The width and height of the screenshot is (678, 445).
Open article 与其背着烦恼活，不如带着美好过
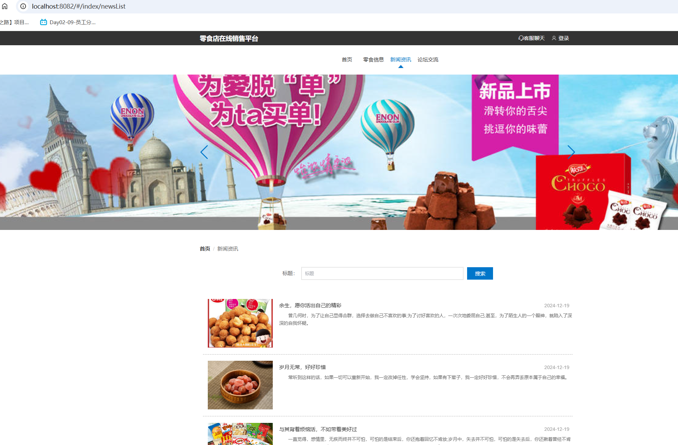318,429
